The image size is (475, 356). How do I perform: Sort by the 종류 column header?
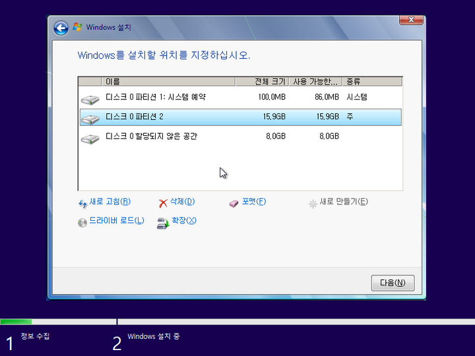click(x=372, y=82)
